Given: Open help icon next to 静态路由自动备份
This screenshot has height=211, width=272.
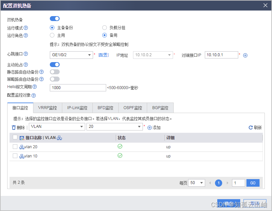Looking at the screenshot, I should coord(42,72).
